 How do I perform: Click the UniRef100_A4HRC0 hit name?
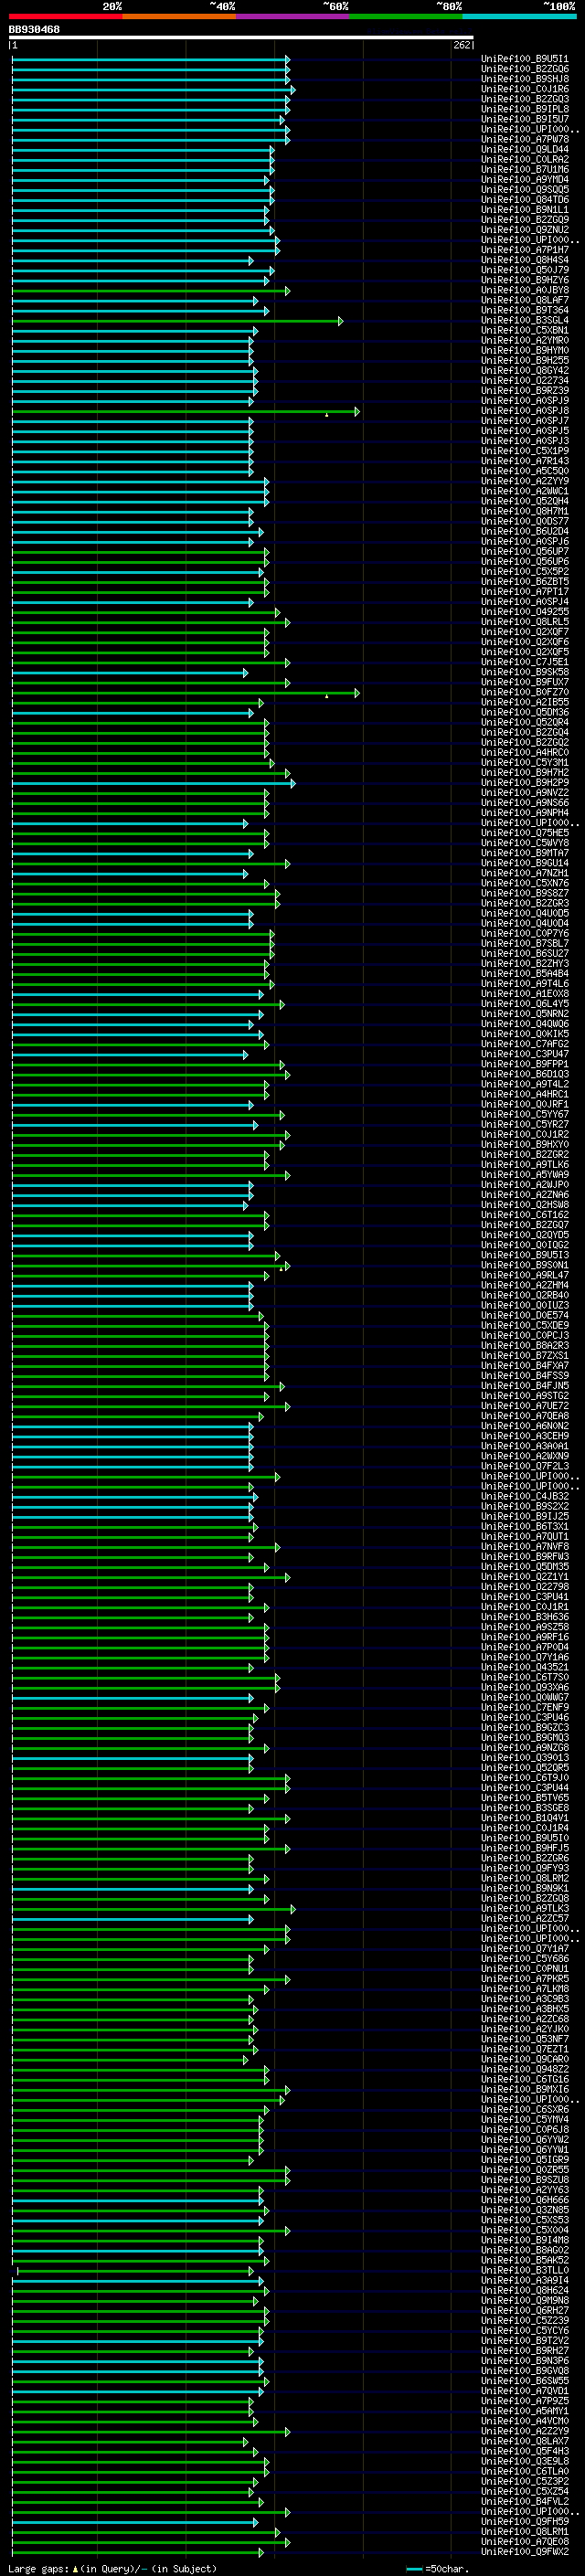[524, 752]
